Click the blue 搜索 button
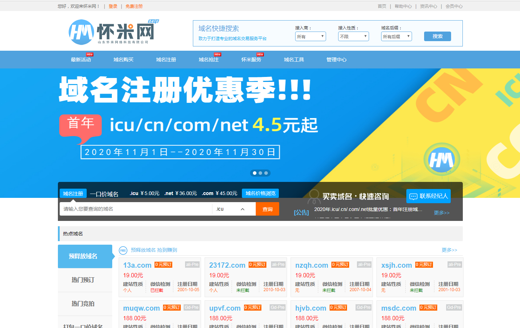The image size is (520, 328). coord(437,37)
